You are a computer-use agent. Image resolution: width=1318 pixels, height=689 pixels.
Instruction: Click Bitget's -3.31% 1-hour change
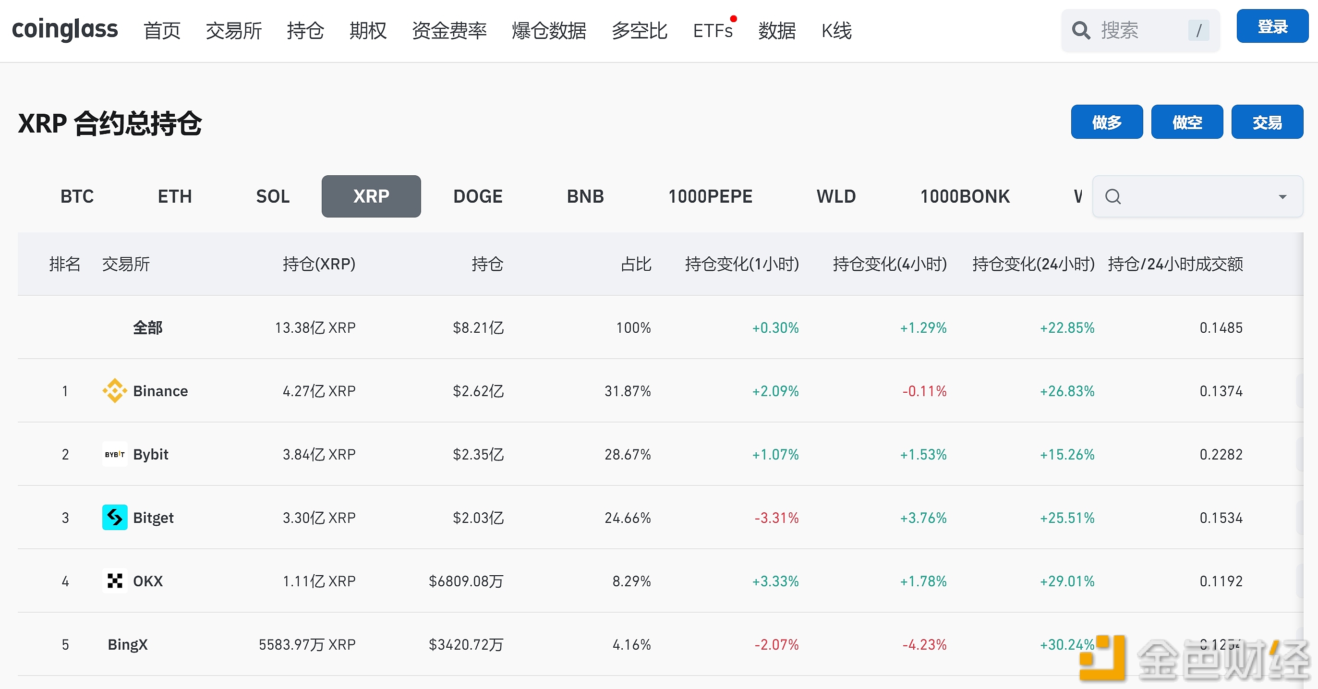point(777,518)
